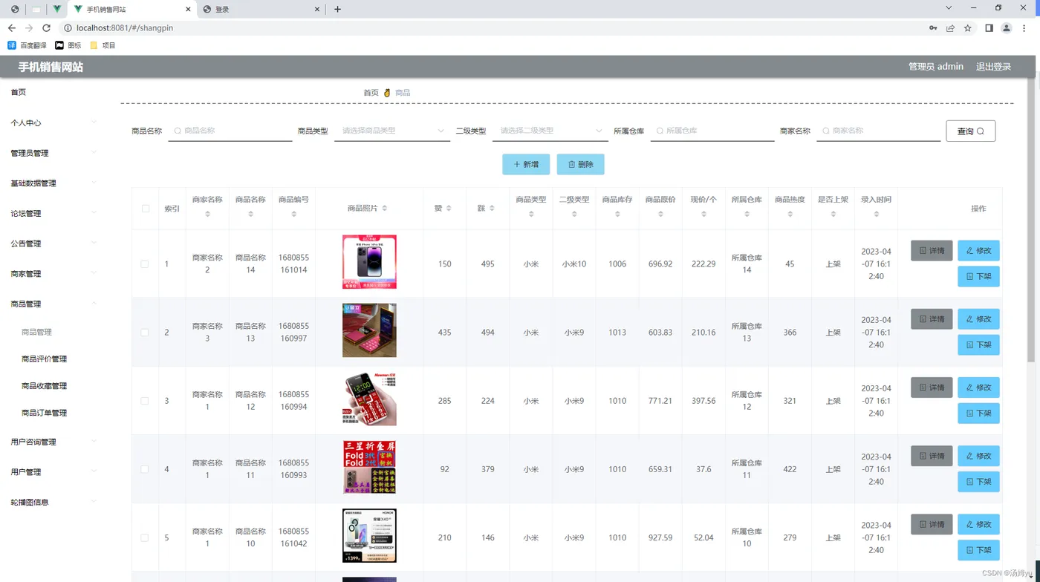The height and width of the screenshot is (582, 1040).
Task: Click the 删除 button
Action: point(580,165)
